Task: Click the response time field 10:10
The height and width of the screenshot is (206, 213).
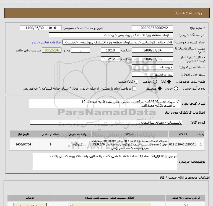Action: pos(110,50)
